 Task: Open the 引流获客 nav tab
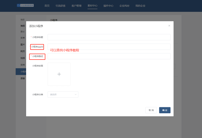click(60, 6)
